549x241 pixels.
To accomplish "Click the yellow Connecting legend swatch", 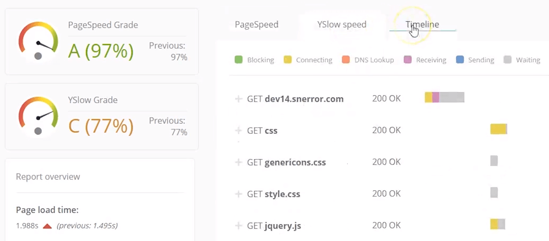I will [x=287, y=60].
